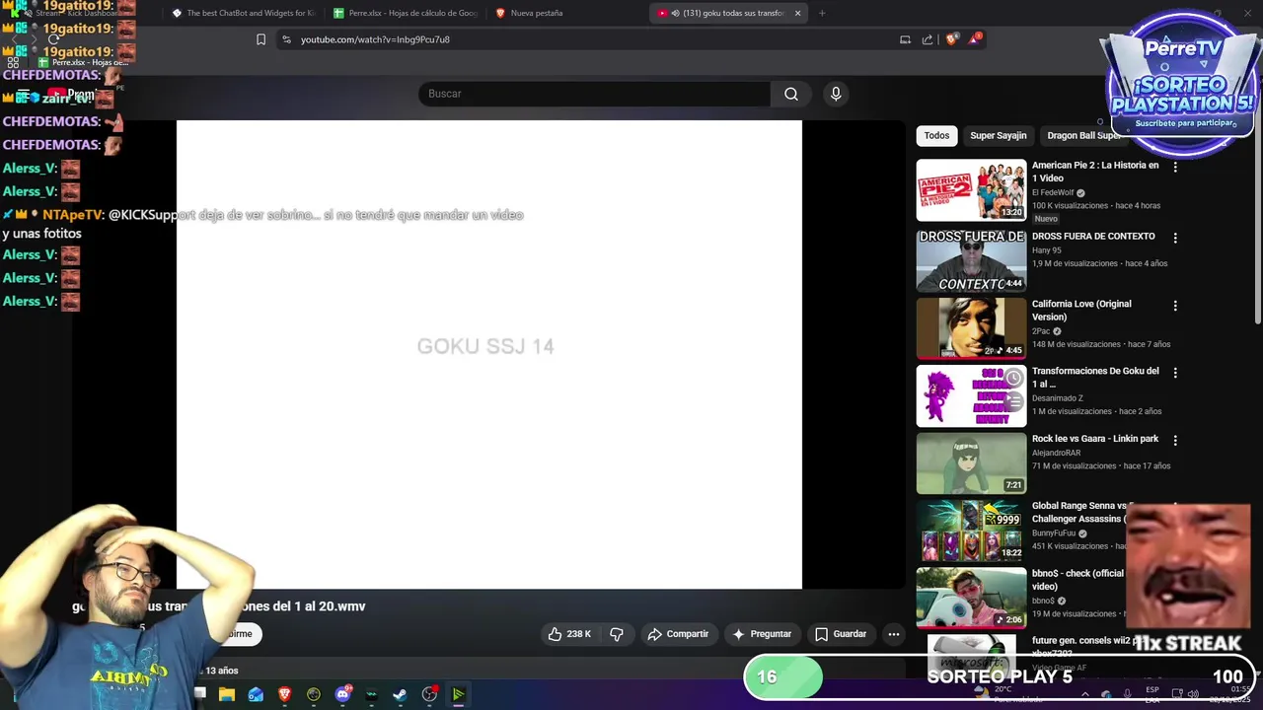Open Rock lee vs Gaara - Linkin park title

click(1095, 439)
